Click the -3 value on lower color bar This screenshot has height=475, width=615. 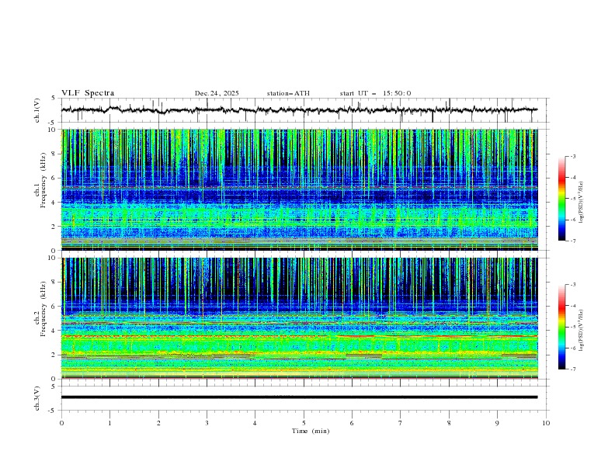(x=572, y=286)
